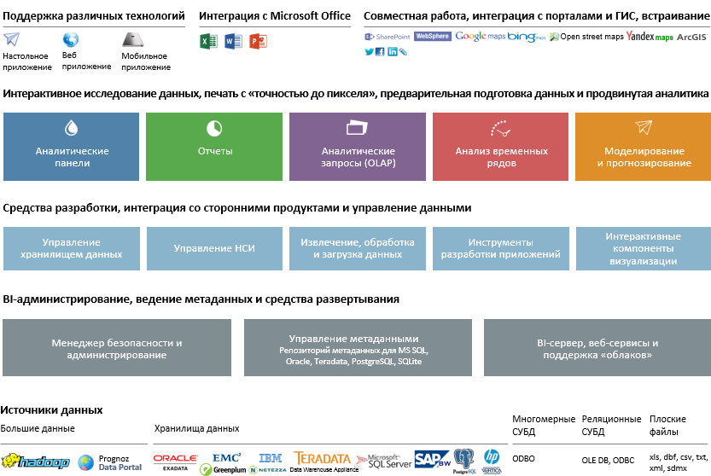Click the ODBO text

tap(523, 459)
